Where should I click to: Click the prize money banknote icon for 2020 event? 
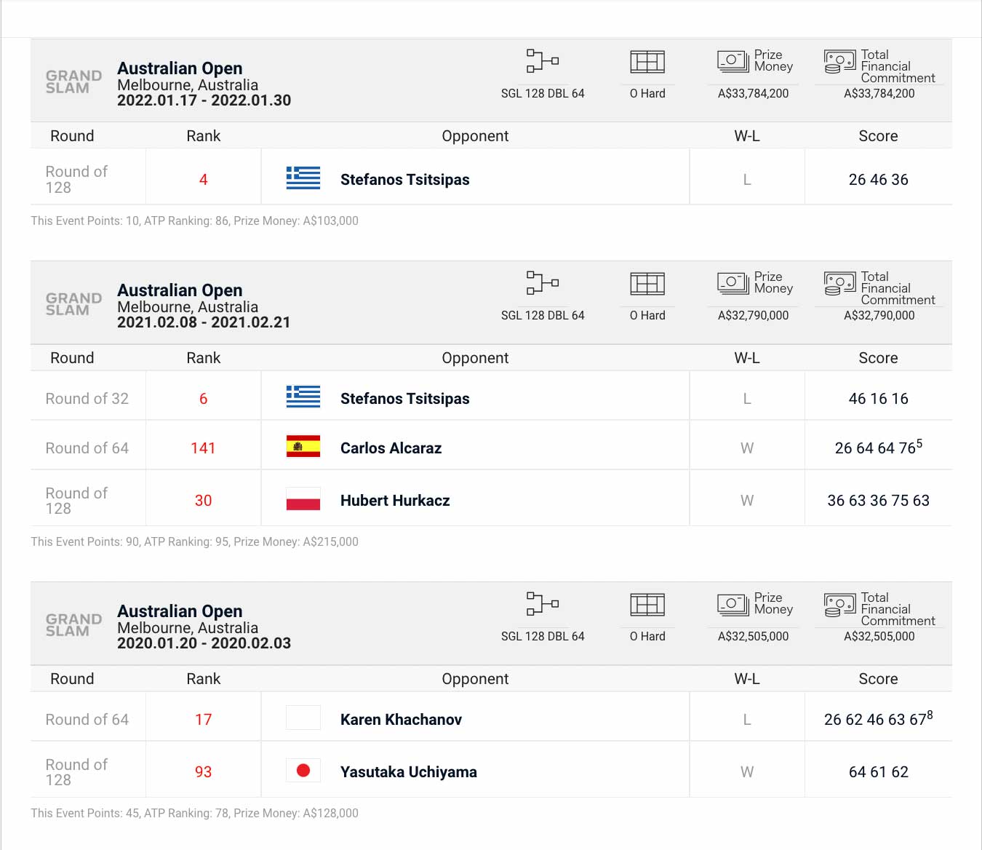[x=733, y=603]
